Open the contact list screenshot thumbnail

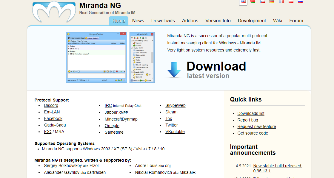[x=142, y=57]
